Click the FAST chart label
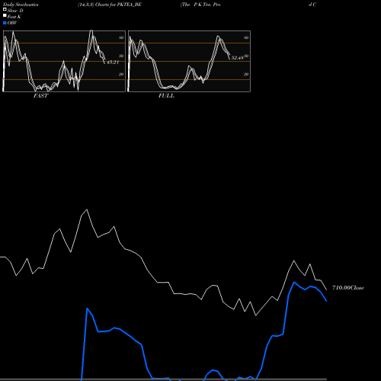Screen dimensions: 381x381 40,96
